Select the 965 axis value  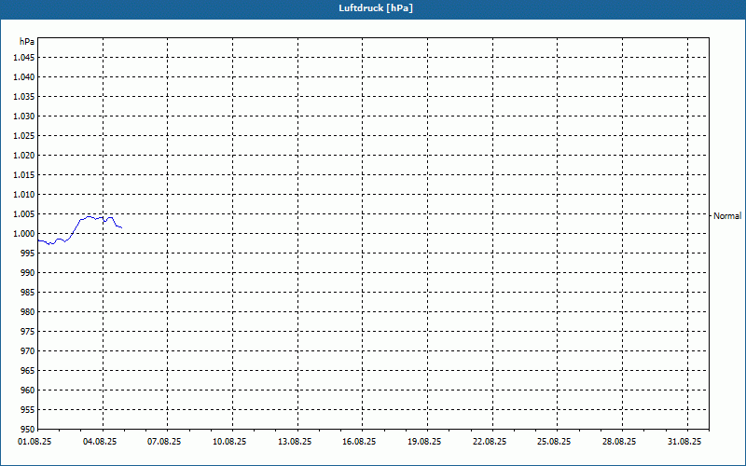(x=28, y=370)
